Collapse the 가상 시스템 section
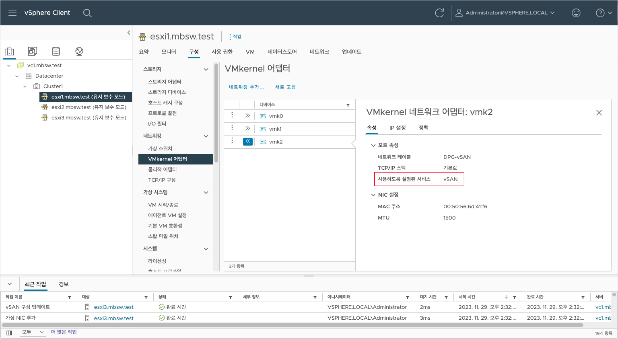Image resolution: width=618 pixels, height=339 pixels. [x=206, y=193]
